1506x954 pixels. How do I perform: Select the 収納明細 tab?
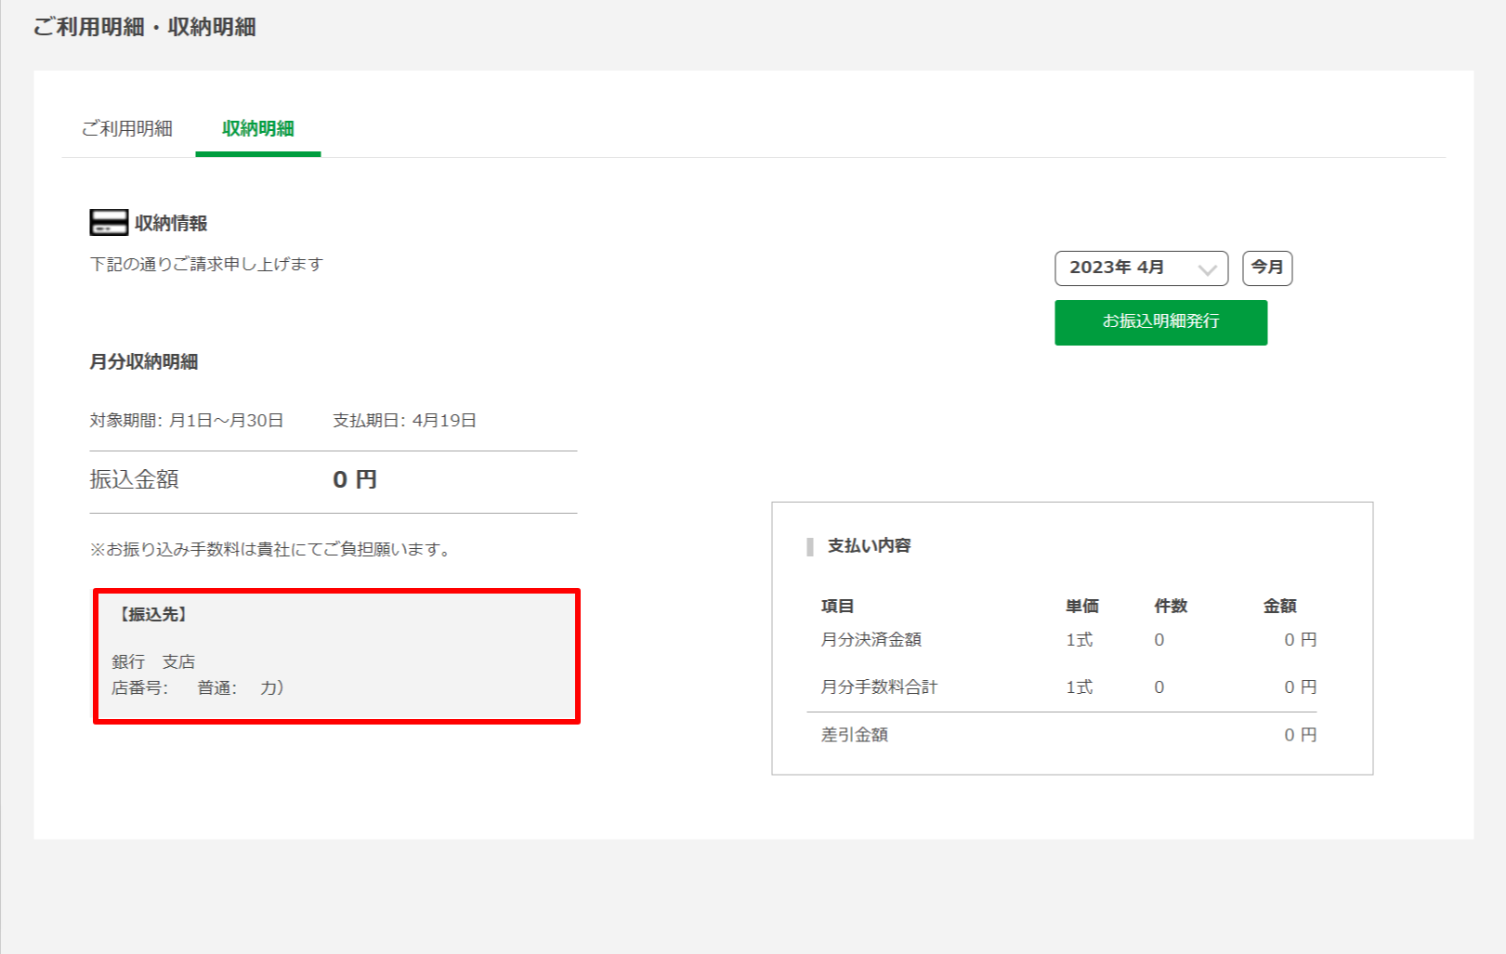pos(258,128)
